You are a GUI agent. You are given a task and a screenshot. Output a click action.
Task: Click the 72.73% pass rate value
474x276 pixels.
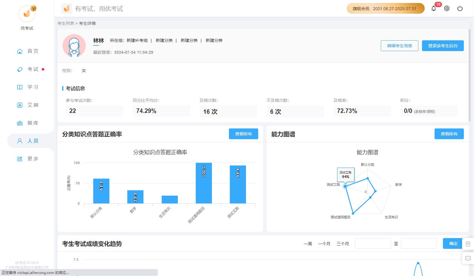pyautogui.click(x=347, y=111)
